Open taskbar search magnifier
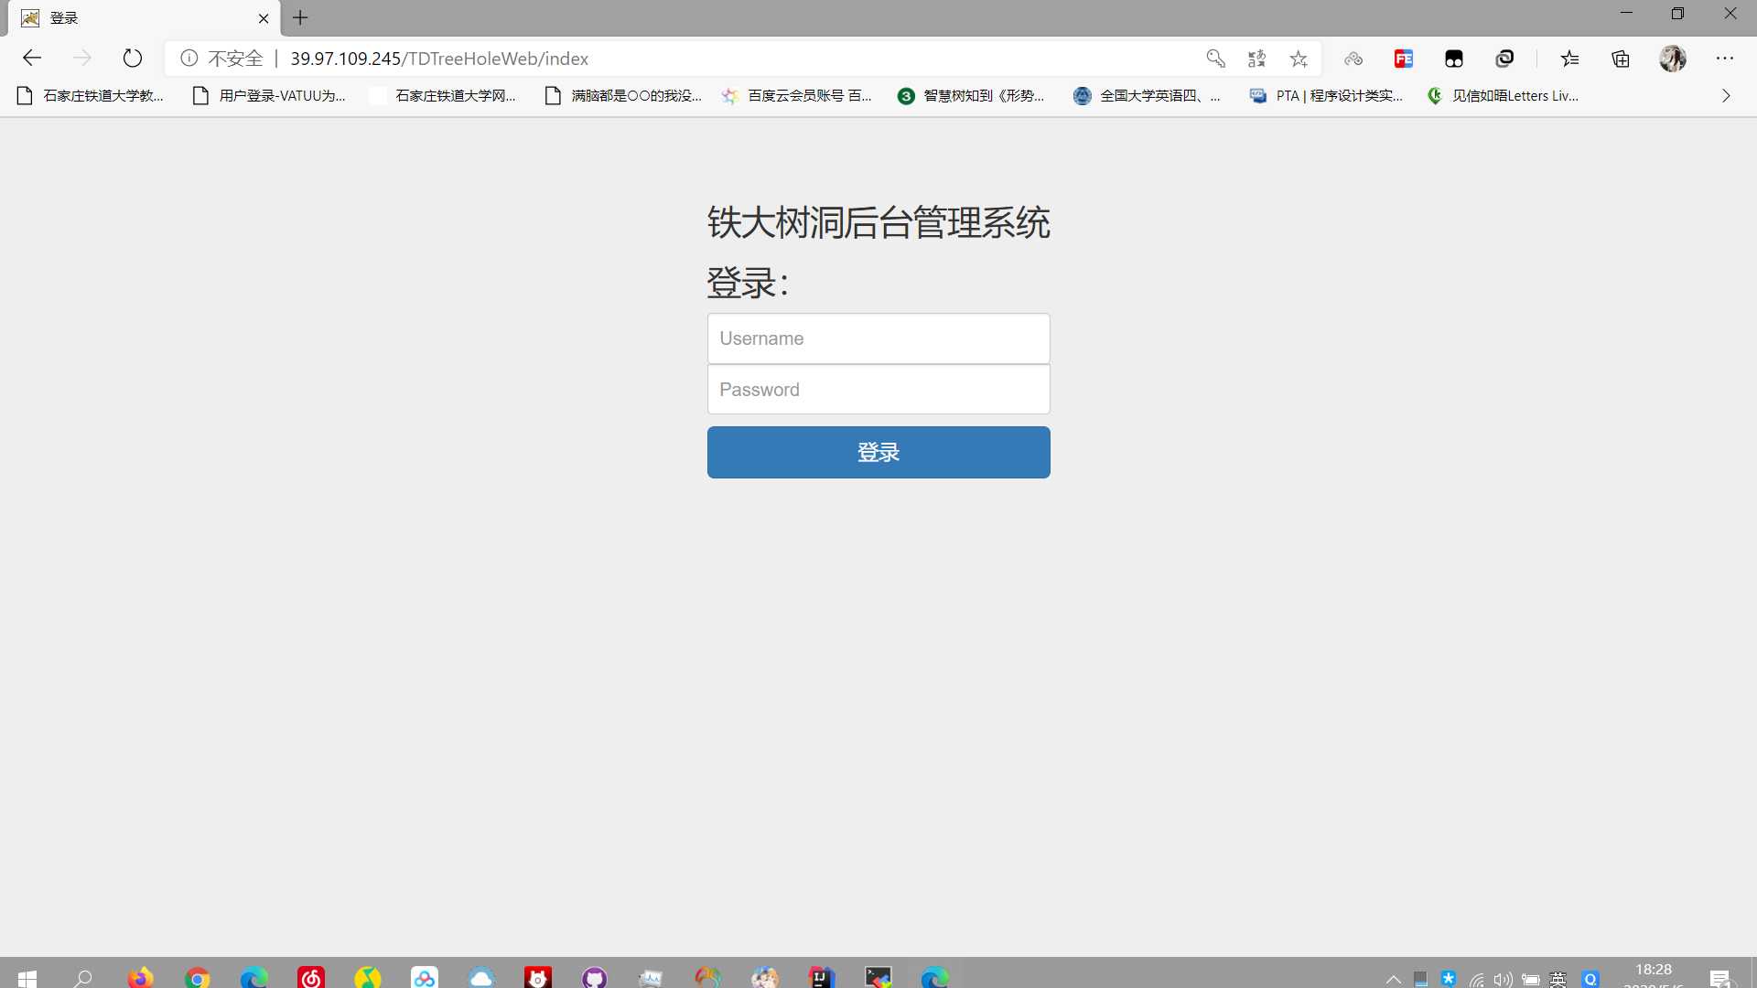This screenshot has height=988, width=1757. (83, 978)
